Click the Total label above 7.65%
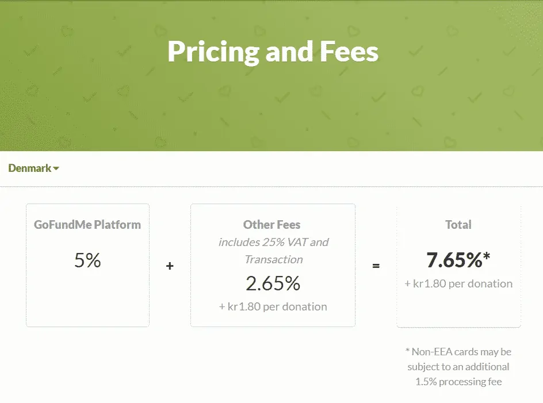Image resolution: width=543 pixels, height=403 pixels. pyautogui.click(x=458, y=225)
